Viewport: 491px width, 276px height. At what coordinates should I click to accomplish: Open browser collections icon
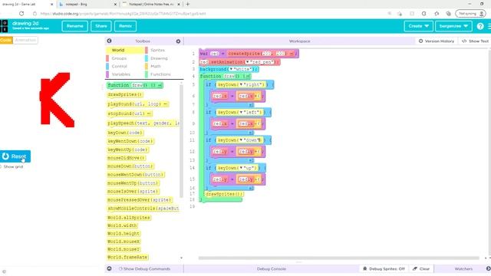pos(448,14)
